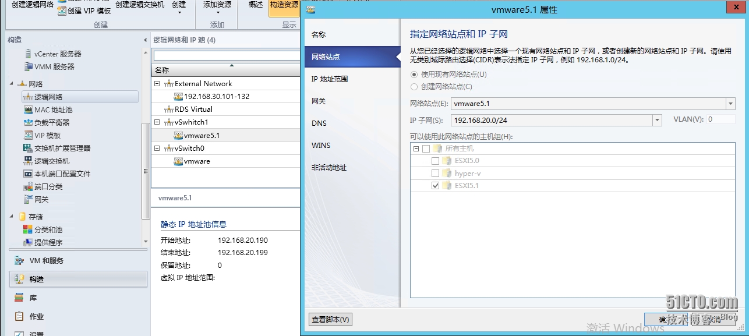The image size is (749, 336).
Task: Open 负载平衡器 via its icon
Action: [x=28, y=122]
